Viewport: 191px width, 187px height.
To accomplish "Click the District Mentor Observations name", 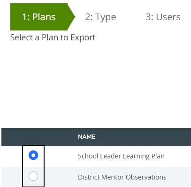I will click(122, 177).
